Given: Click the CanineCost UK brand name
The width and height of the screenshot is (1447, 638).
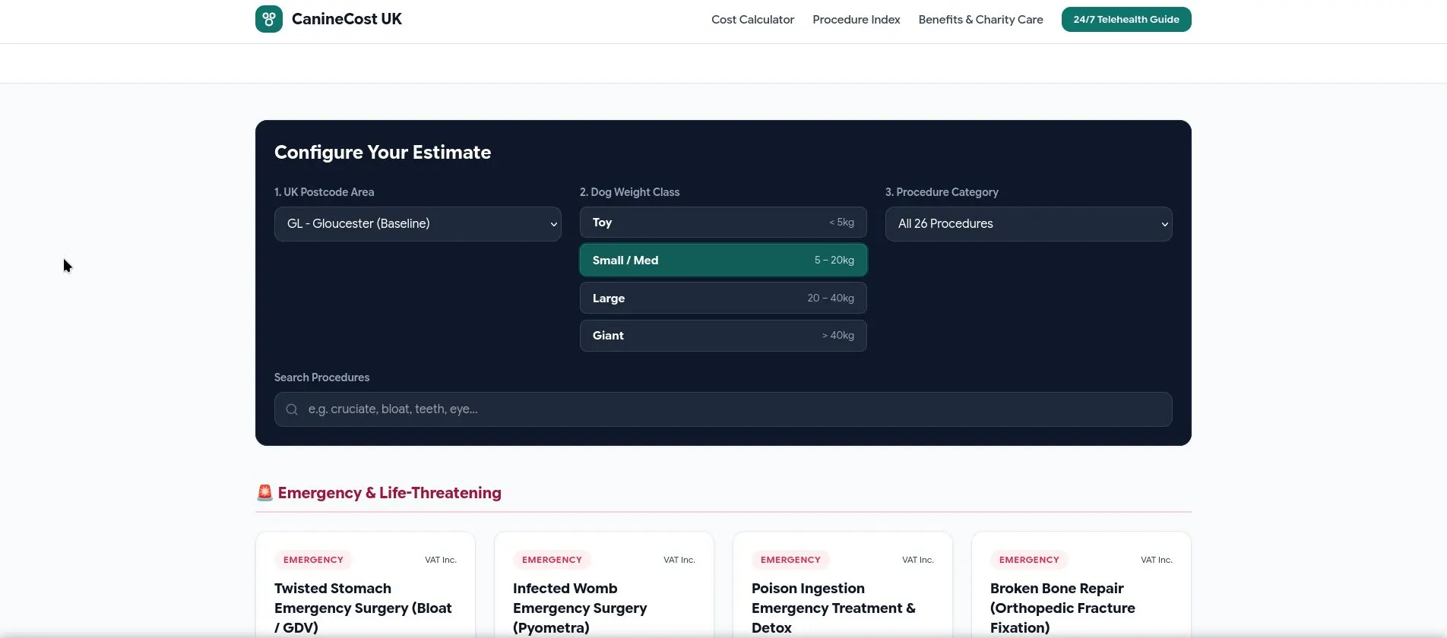Looking at the screenshot, I should click(347, 19).
